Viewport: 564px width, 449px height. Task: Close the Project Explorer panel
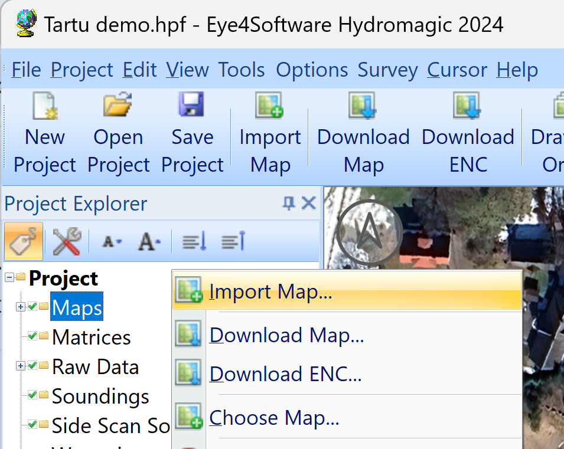(309, 203)
